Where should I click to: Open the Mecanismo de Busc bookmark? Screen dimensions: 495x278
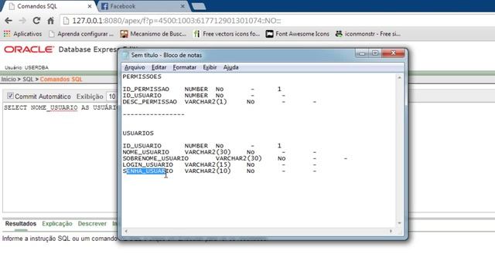[x=153, y=34]
